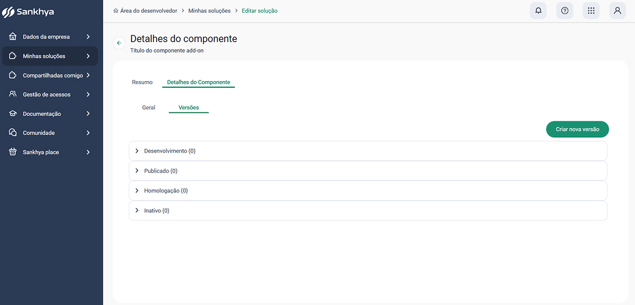Select the Detalhes do Componente tab
This screenshot has height=305, width=635.
coord(198,82)
